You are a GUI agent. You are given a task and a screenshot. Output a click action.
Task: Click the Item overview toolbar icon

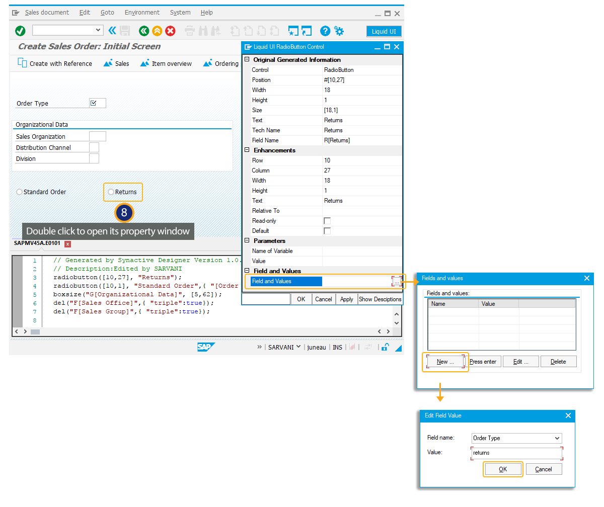pos(144,63)
